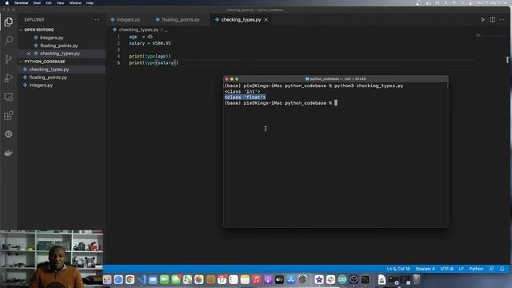
Task: Close checking_types.py in Open Editors list
Action: pos(29,54)
